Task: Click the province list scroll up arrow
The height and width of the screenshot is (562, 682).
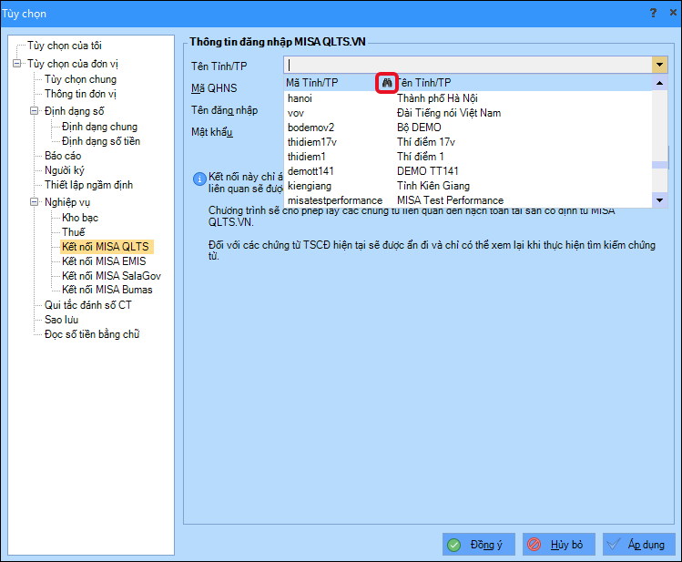Action: [660, 83]
